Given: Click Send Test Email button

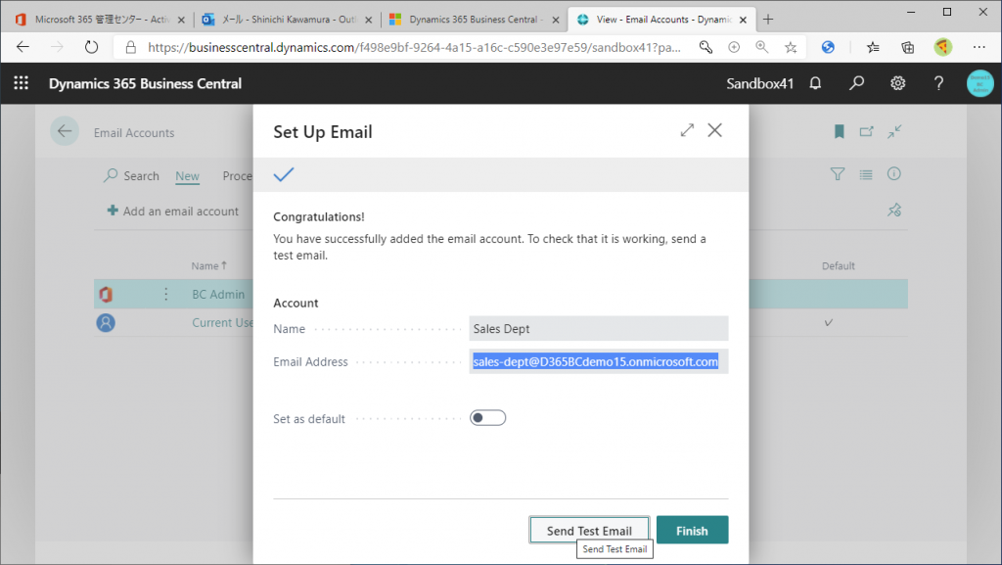Looking at the screenshot, I should pyautogui.click(x=589, y=531).
